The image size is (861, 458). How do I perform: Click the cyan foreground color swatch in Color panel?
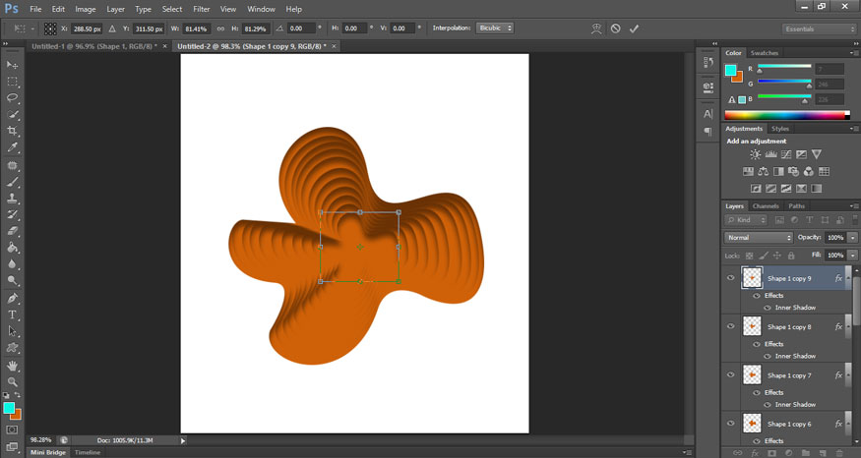(730, 70)
